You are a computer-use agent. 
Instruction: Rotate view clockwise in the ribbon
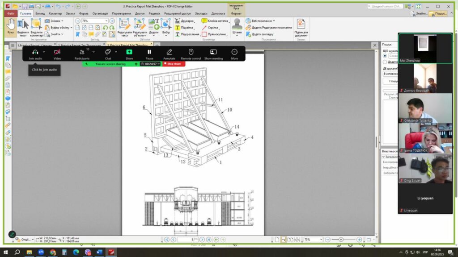point(112,28)
